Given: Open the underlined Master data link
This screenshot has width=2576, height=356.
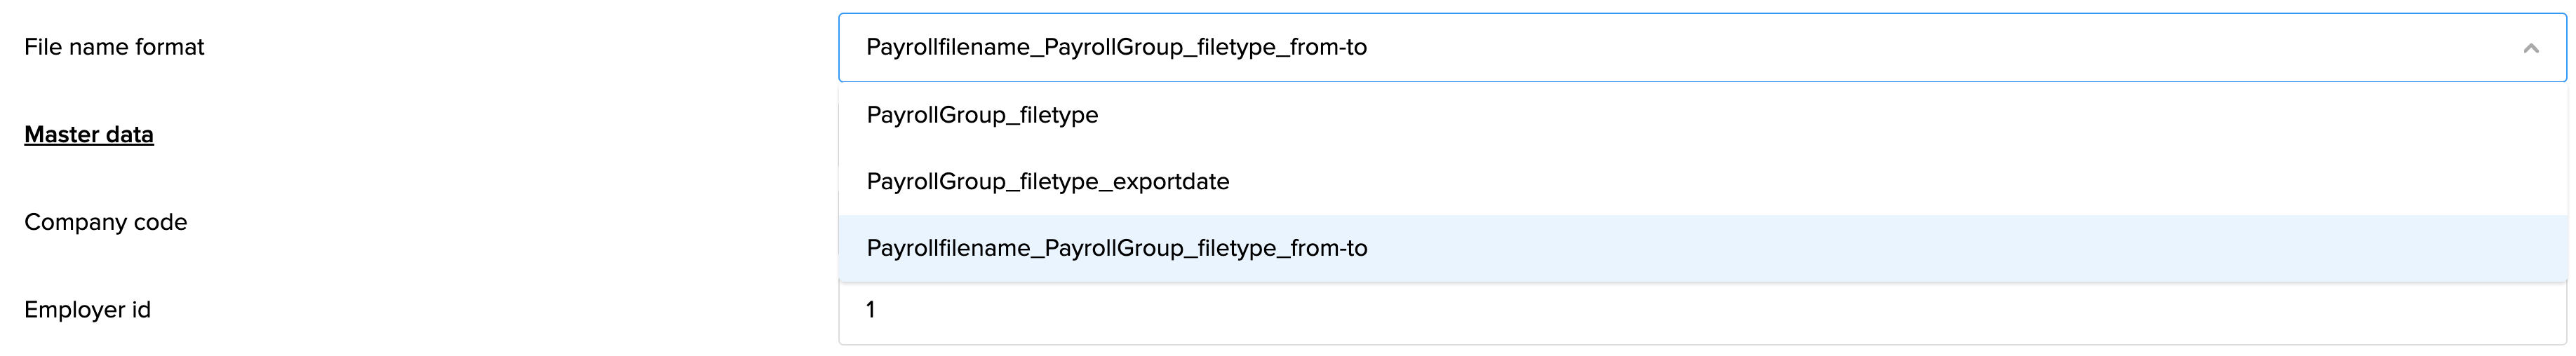Looking at the screenshot, I should coord(89,135).
